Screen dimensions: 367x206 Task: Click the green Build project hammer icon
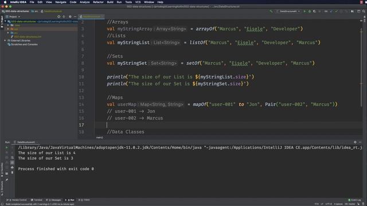[271, 11]
